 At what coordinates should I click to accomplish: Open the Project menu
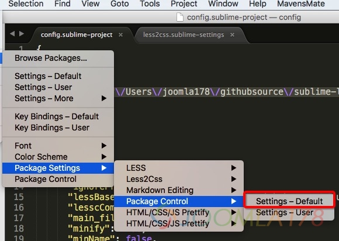pos(184,4)
